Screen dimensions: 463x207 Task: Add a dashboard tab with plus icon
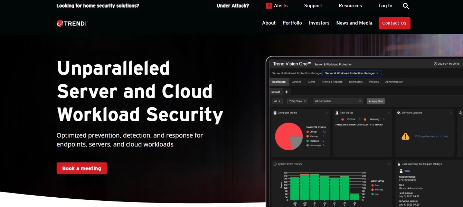pos(286,92)
